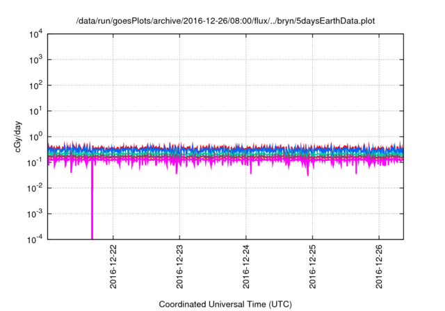
Task: Click the cGy/day axis title
Action: [x=18, y=137]
